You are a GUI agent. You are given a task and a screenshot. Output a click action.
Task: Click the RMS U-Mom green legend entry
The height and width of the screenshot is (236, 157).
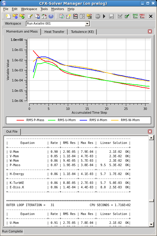pyautogui.click(x=62, y=120)
